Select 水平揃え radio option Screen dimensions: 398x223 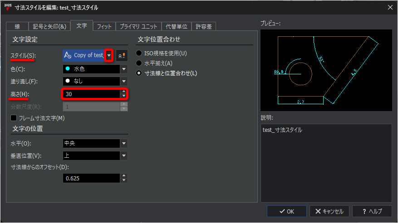coord(139,63)
